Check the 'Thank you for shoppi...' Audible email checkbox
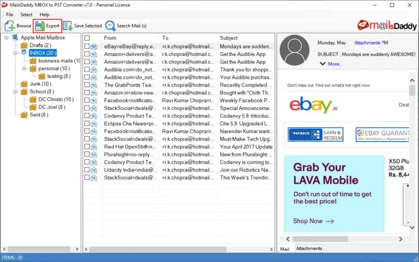 pos(87,69)
